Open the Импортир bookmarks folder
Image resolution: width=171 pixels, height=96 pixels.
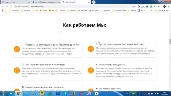coord(14,11)
